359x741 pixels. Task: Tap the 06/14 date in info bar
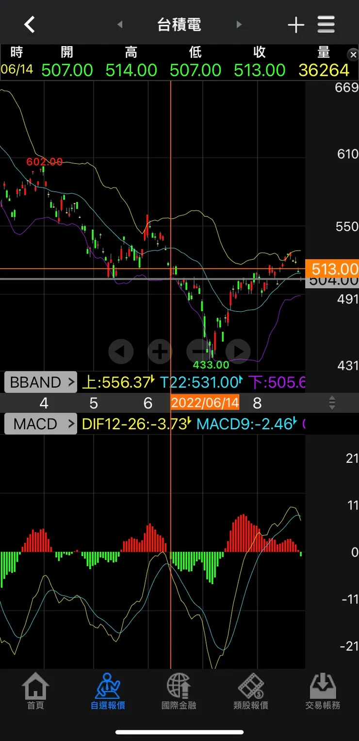pos(17,69)
